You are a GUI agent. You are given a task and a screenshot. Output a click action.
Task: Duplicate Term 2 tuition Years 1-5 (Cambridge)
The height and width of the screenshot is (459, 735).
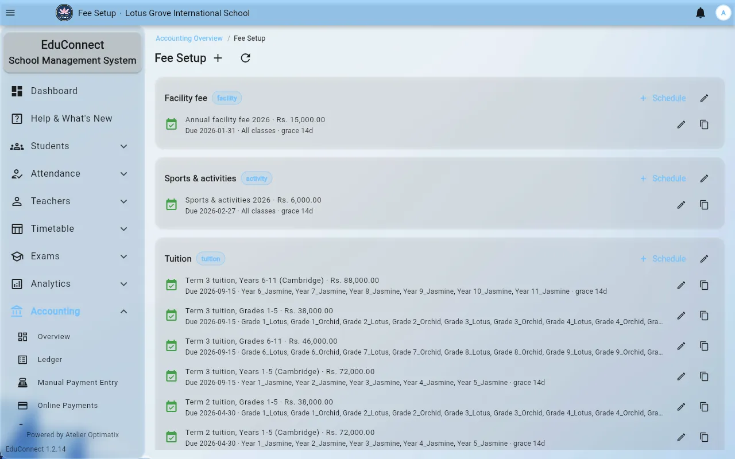pyautogui.click(x=704, y=437)
